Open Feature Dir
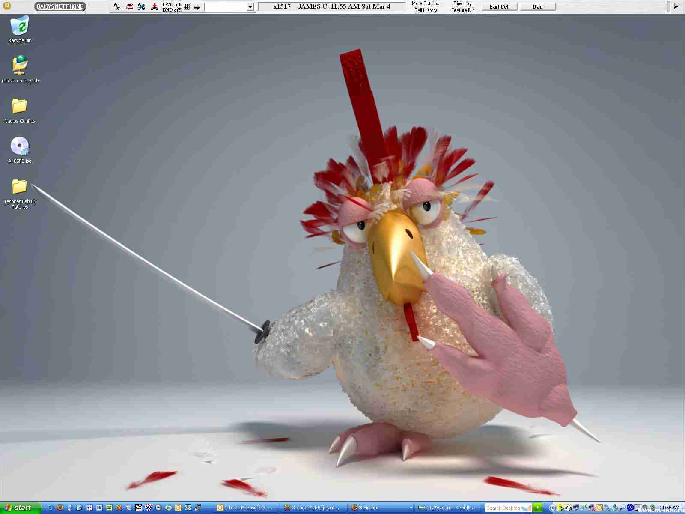 pyautogui.click(x=462, y=10)
